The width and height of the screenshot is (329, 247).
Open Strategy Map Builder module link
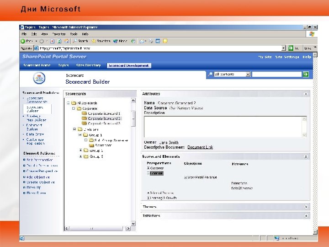coord(36,118)
